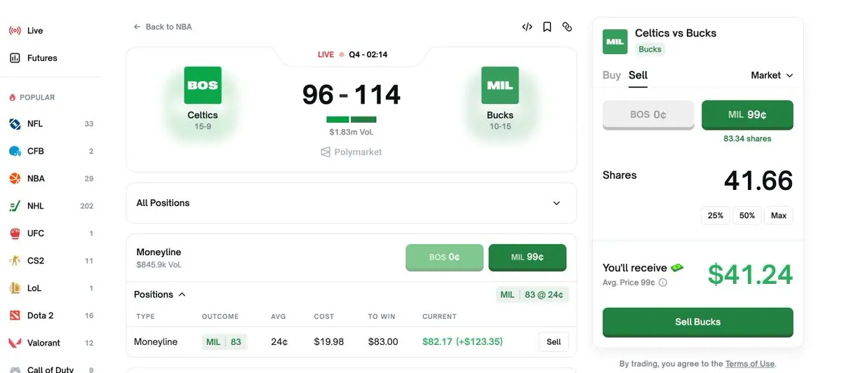Switch to the Sell tab
Viewport: 842px width, 373px height.
tap(638, 75)
